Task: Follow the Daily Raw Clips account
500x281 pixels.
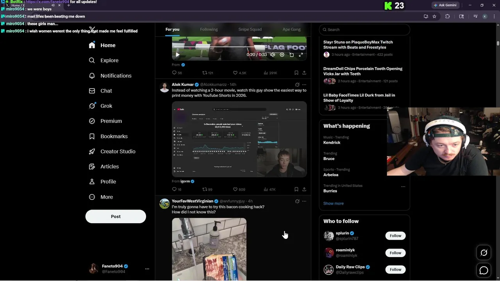Action: pyautogui.click(x=395, y=270)
